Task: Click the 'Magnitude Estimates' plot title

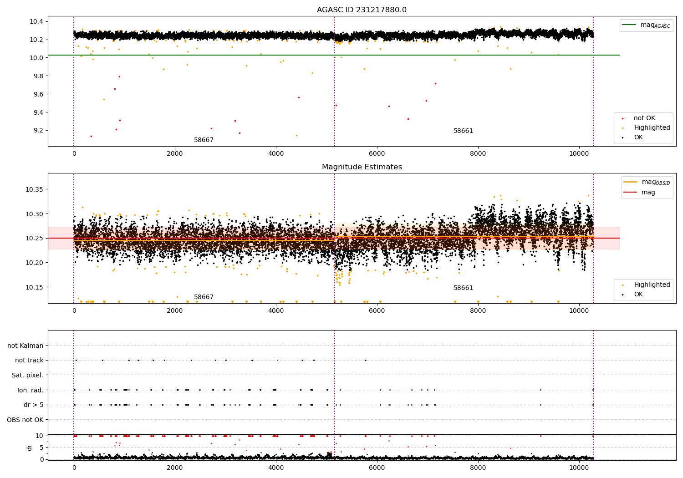Action: (362, 167)
